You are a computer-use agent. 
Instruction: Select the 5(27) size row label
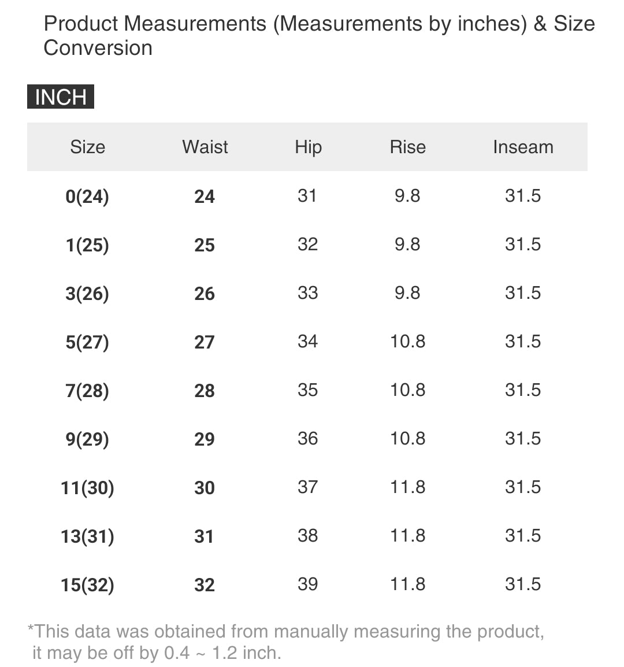click(87, 342)
